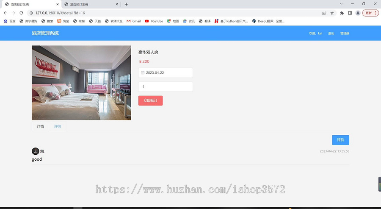Click the 欢迎, kai user link
Viewport: 381px width, 209px height.
point(315,33)
